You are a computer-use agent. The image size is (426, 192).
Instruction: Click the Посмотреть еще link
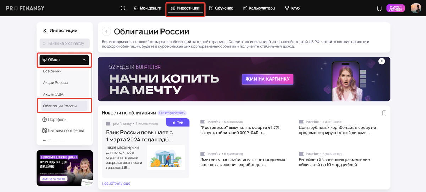coord(116,184)
